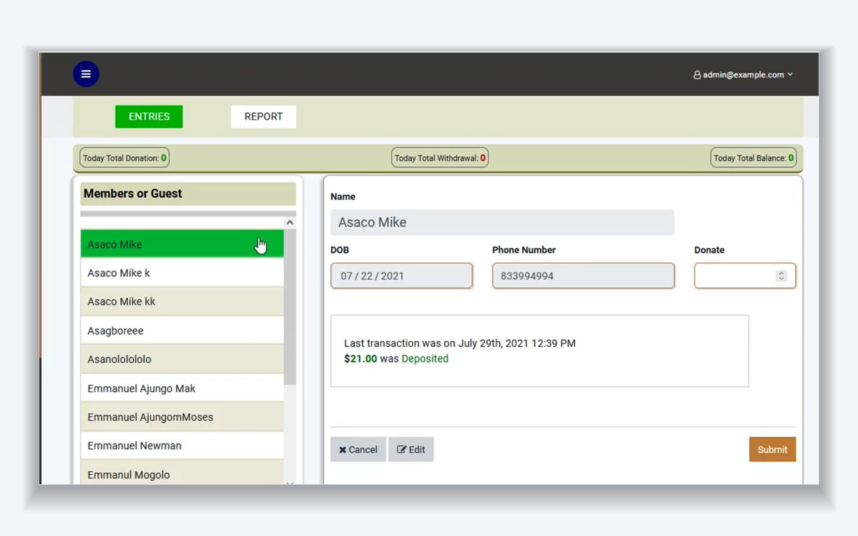Select member Emmanuel AjungomMoses
The height and width of the screenshot is (536, 858).
[x=182, y=417]
